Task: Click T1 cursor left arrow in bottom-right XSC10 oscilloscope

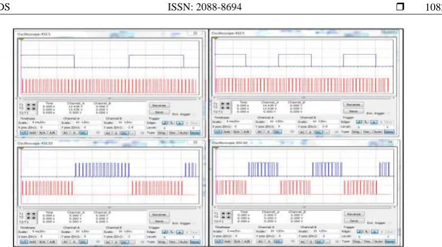Action: tap(223, 214)
